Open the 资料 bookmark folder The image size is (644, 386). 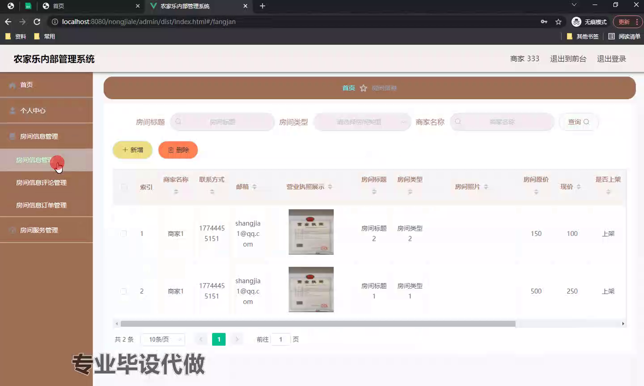pos(16,36)
